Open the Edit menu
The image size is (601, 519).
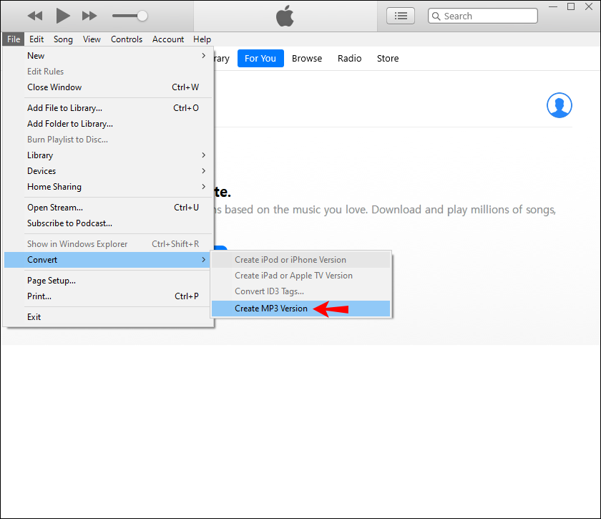tap(36, 39)
